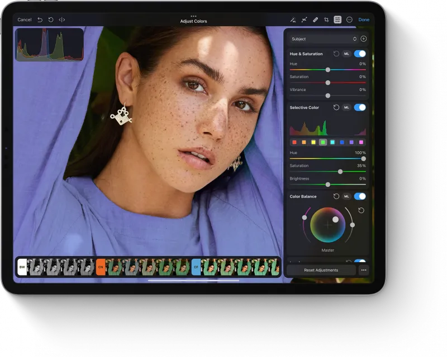Select the ML Enhance magic wand tool
447x357 pixels.
293,20
